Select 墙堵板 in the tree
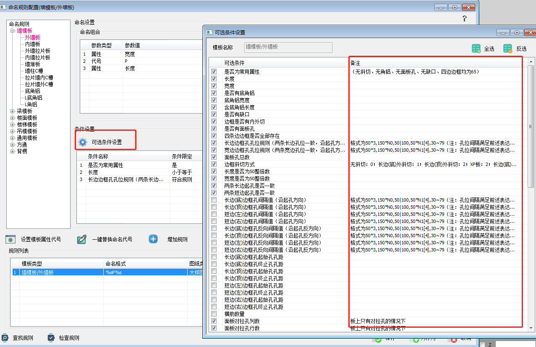This screenshot has height=347, width=536. 32,64
